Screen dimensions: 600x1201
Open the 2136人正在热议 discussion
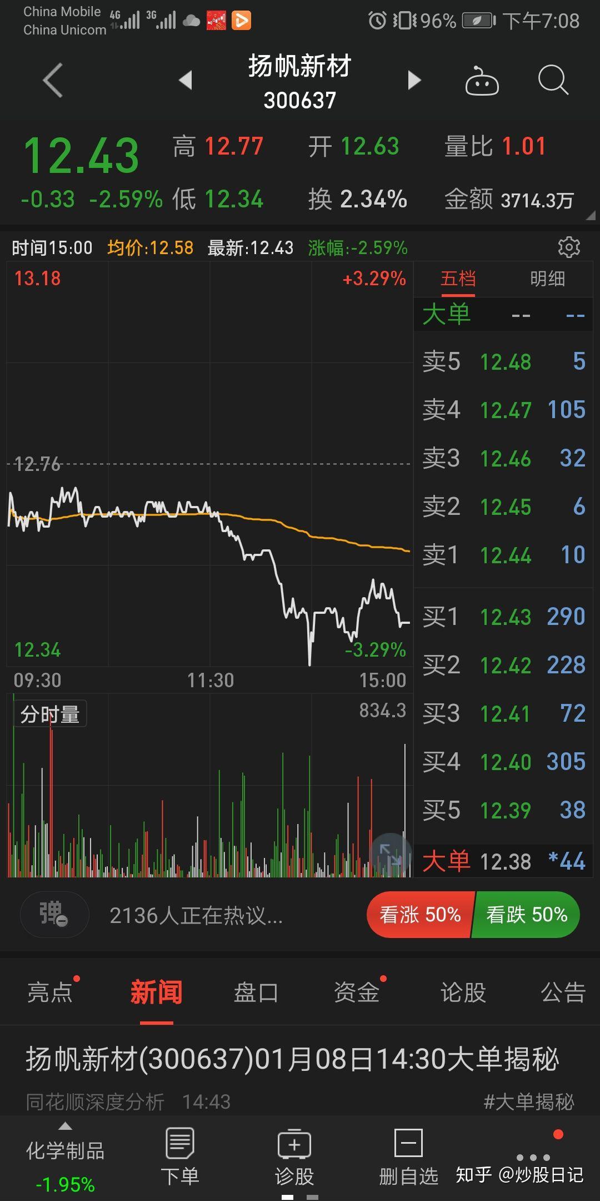[196, 915]
